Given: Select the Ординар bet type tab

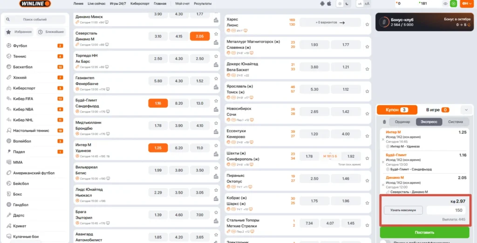Looking at the screenshot, I should click(402, 121).
